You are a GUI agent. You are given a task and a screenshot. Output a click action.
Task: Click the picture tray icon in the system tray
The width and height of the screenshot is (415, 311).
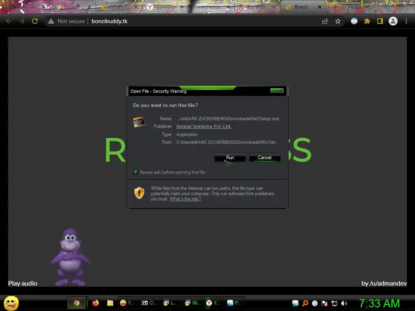pos(295,303)
